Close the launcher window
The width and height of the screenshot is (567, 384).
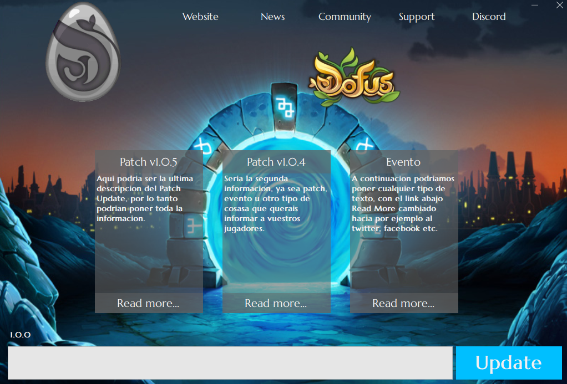click(x=559, y=5)
